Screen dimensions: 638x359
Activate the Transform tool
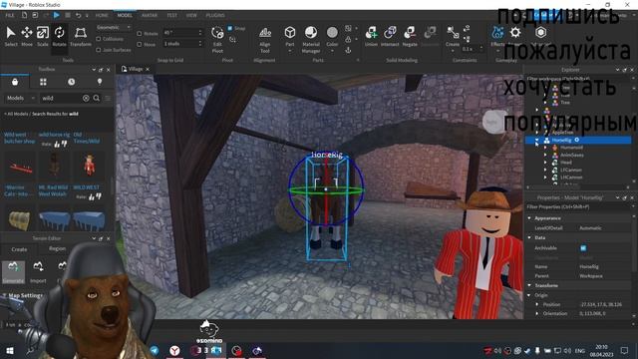80,36
